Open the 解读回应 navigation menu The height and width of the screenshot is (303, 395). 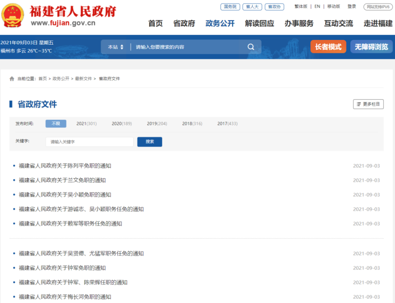click(260, 23)
